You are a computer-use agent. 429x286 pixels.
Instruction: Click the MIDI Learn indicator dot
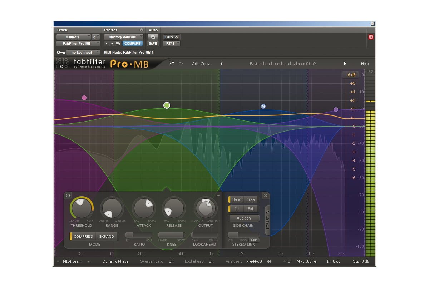tap(58, 261)
